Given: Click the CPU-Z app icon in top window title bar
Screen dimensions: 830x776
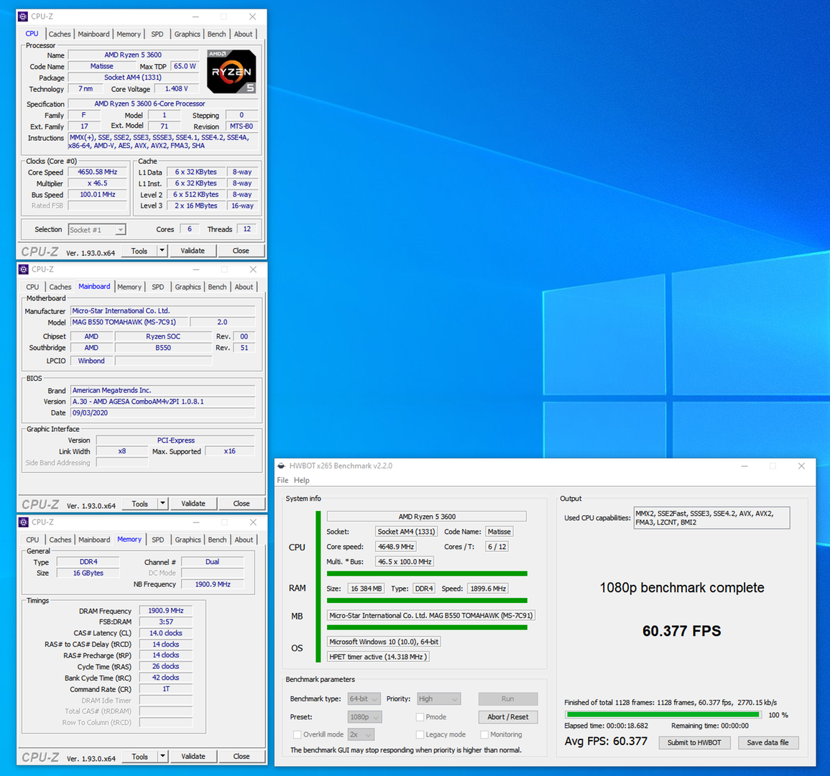Looking at the screenshot, I should 23,17.
